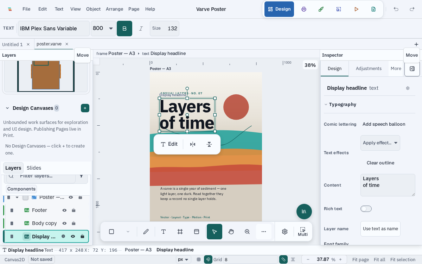
Task: Flip selection horizontally
Action: [193, 144]
